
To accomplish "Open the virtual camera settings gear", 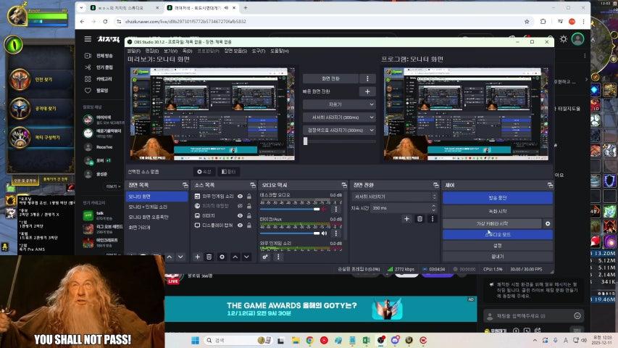I will 548,224.
